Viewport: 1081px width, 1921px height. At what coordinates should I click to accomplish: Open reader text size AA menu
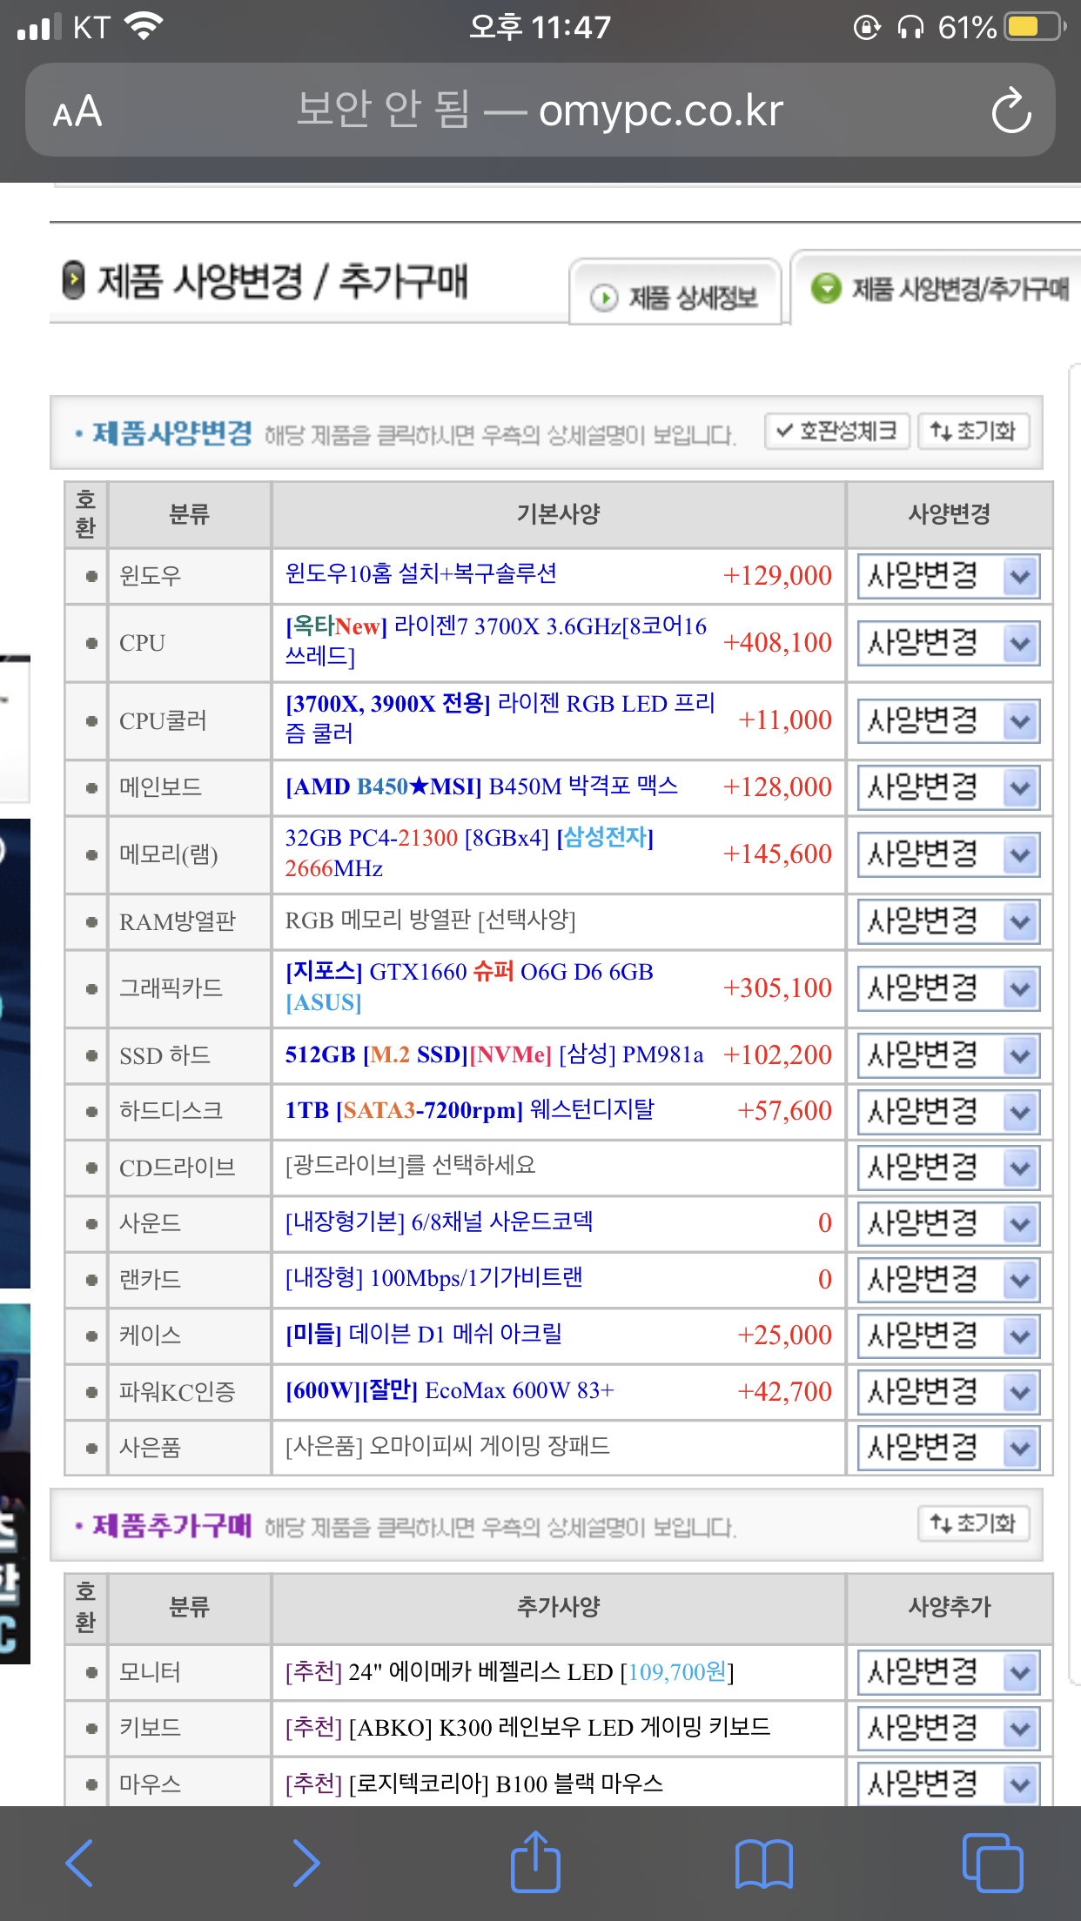pos(77,111)
